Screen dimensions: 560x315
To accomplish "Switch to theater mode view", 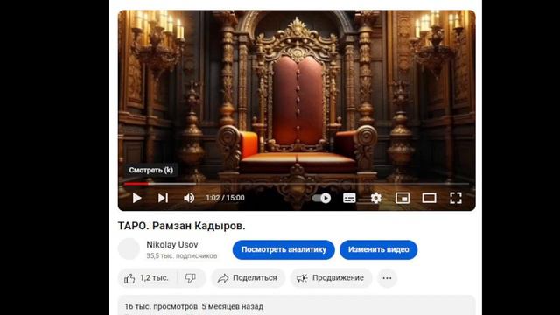I will tap(429, 198).
